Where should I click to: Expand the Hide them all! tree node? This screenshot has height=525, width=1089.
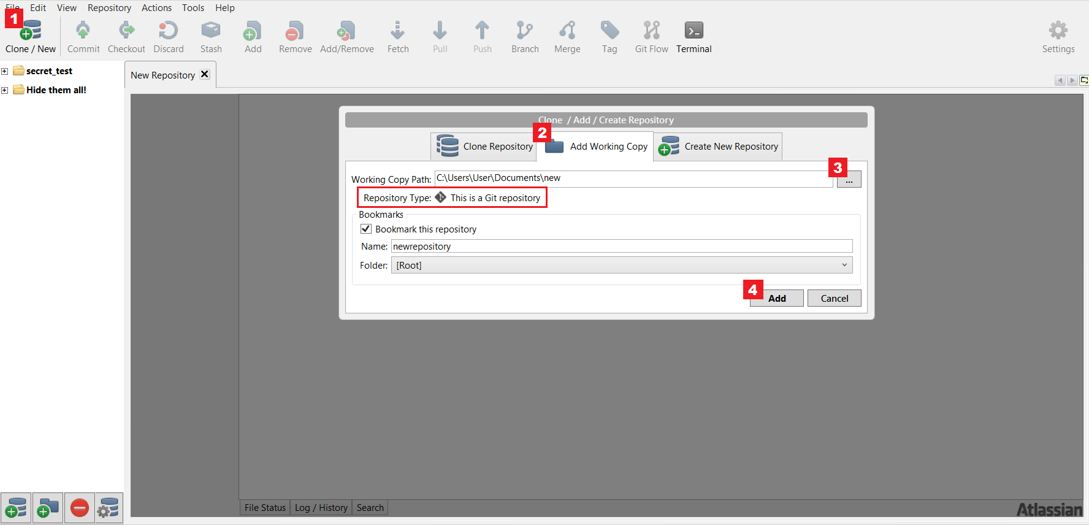[x=4, y=90]
